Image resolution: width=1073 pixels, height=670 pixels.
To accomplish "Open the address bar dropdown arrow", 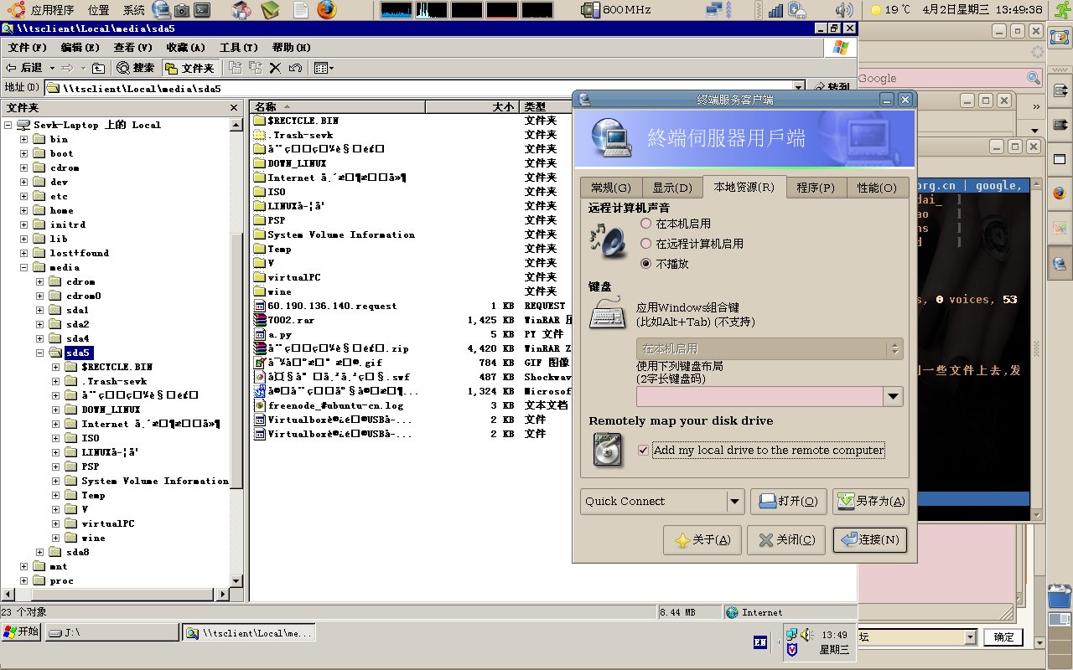I will pyautogui.click(x=798, y=87).
